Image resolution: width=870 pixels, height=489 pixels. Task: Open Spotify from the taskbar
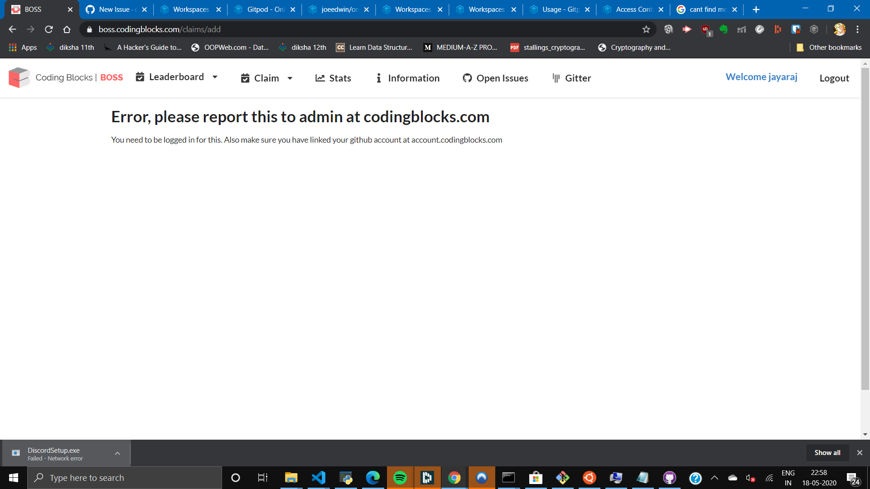pos(400,478)
